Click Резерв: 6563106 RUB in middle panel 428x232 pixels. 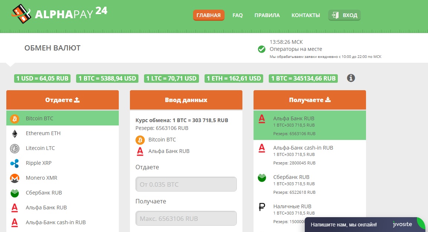tap(162, 128)
